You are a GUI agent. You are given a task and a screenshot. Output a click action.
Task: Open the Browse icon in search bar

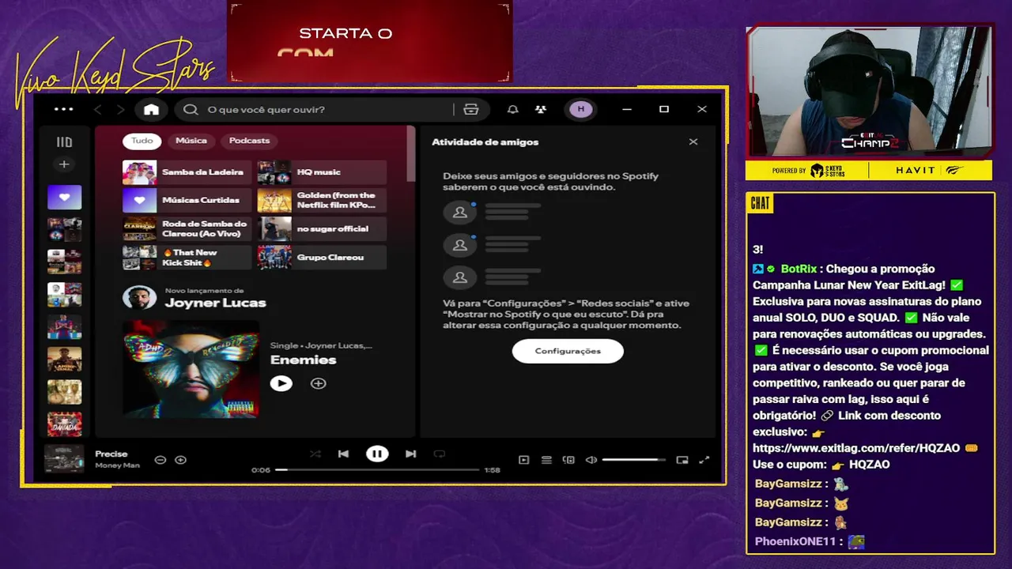[x=471, y=109]
